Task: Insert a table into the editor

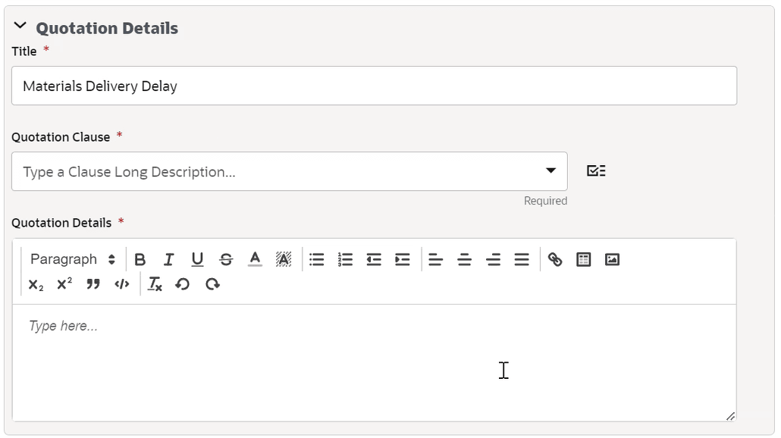Action: pos(583,259)
